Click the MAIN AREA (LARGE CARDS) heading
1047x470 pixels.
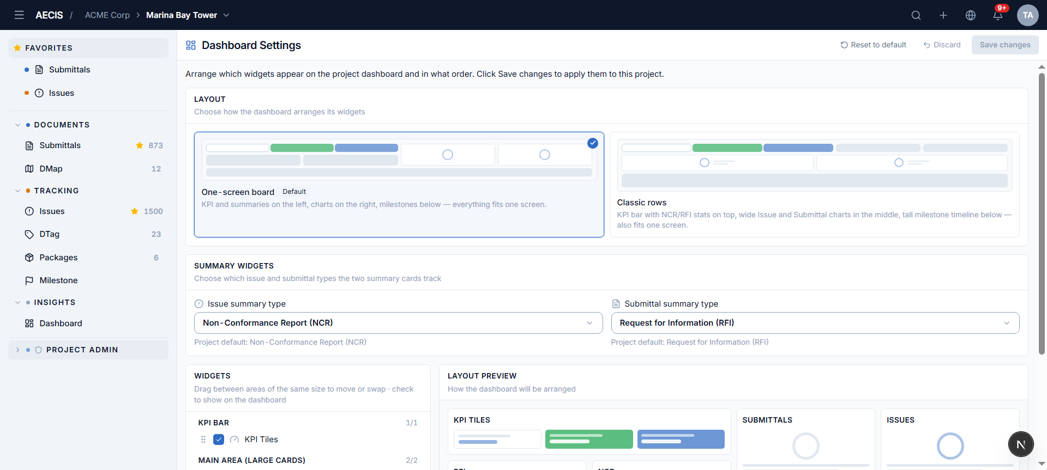[252, 460]
